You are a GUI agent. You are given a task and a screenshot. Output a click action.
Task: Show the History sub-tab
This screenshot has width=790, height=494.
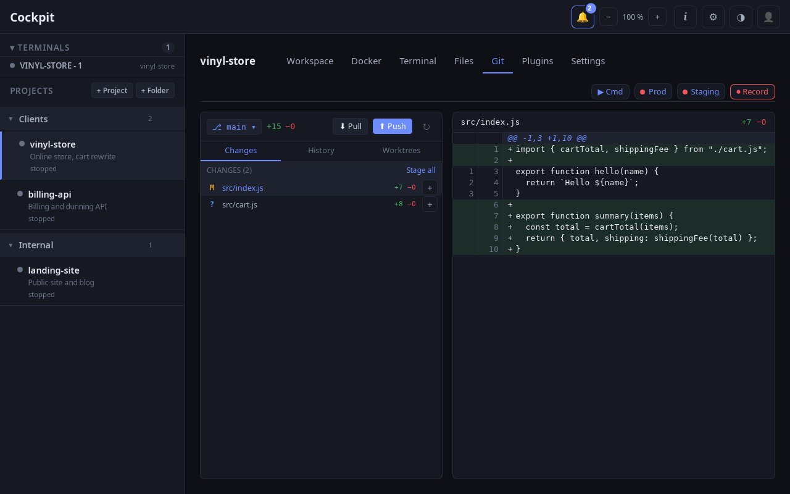pos(322,151)
